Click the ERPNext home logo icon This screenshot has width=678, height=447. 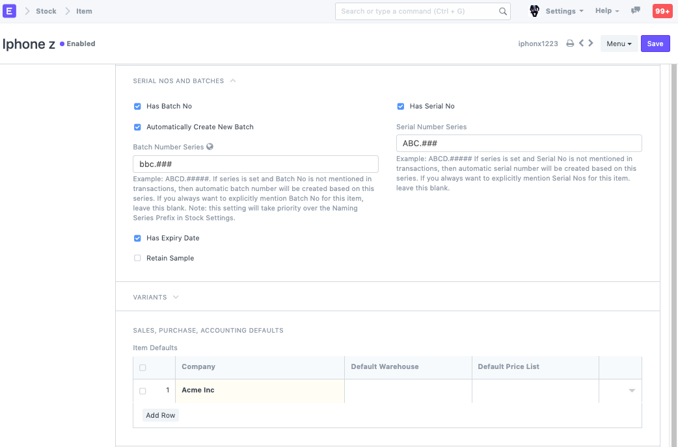pyautogui.click(x=10, y=11)
